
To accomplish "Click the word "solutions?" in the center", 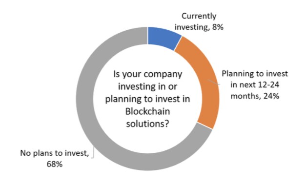I will tap(147, 124).
